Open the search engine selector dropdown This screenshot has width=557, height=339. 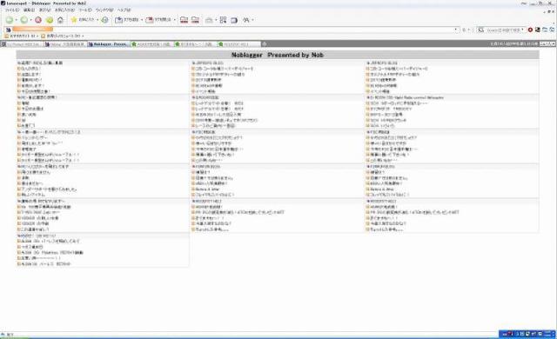coord(480,30)
